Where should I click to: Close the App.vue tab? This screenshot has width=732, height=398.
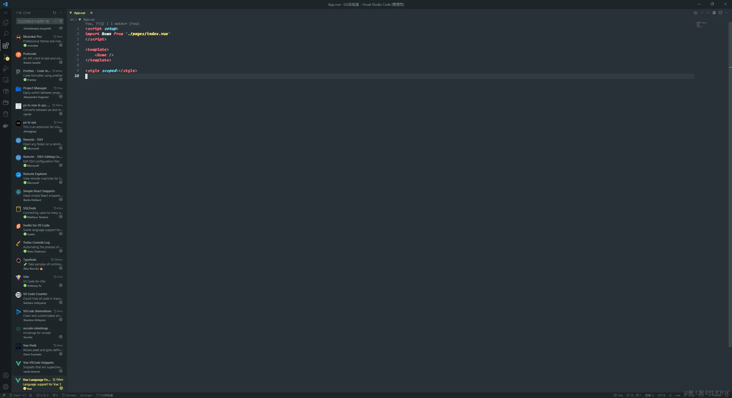[91, 13]
